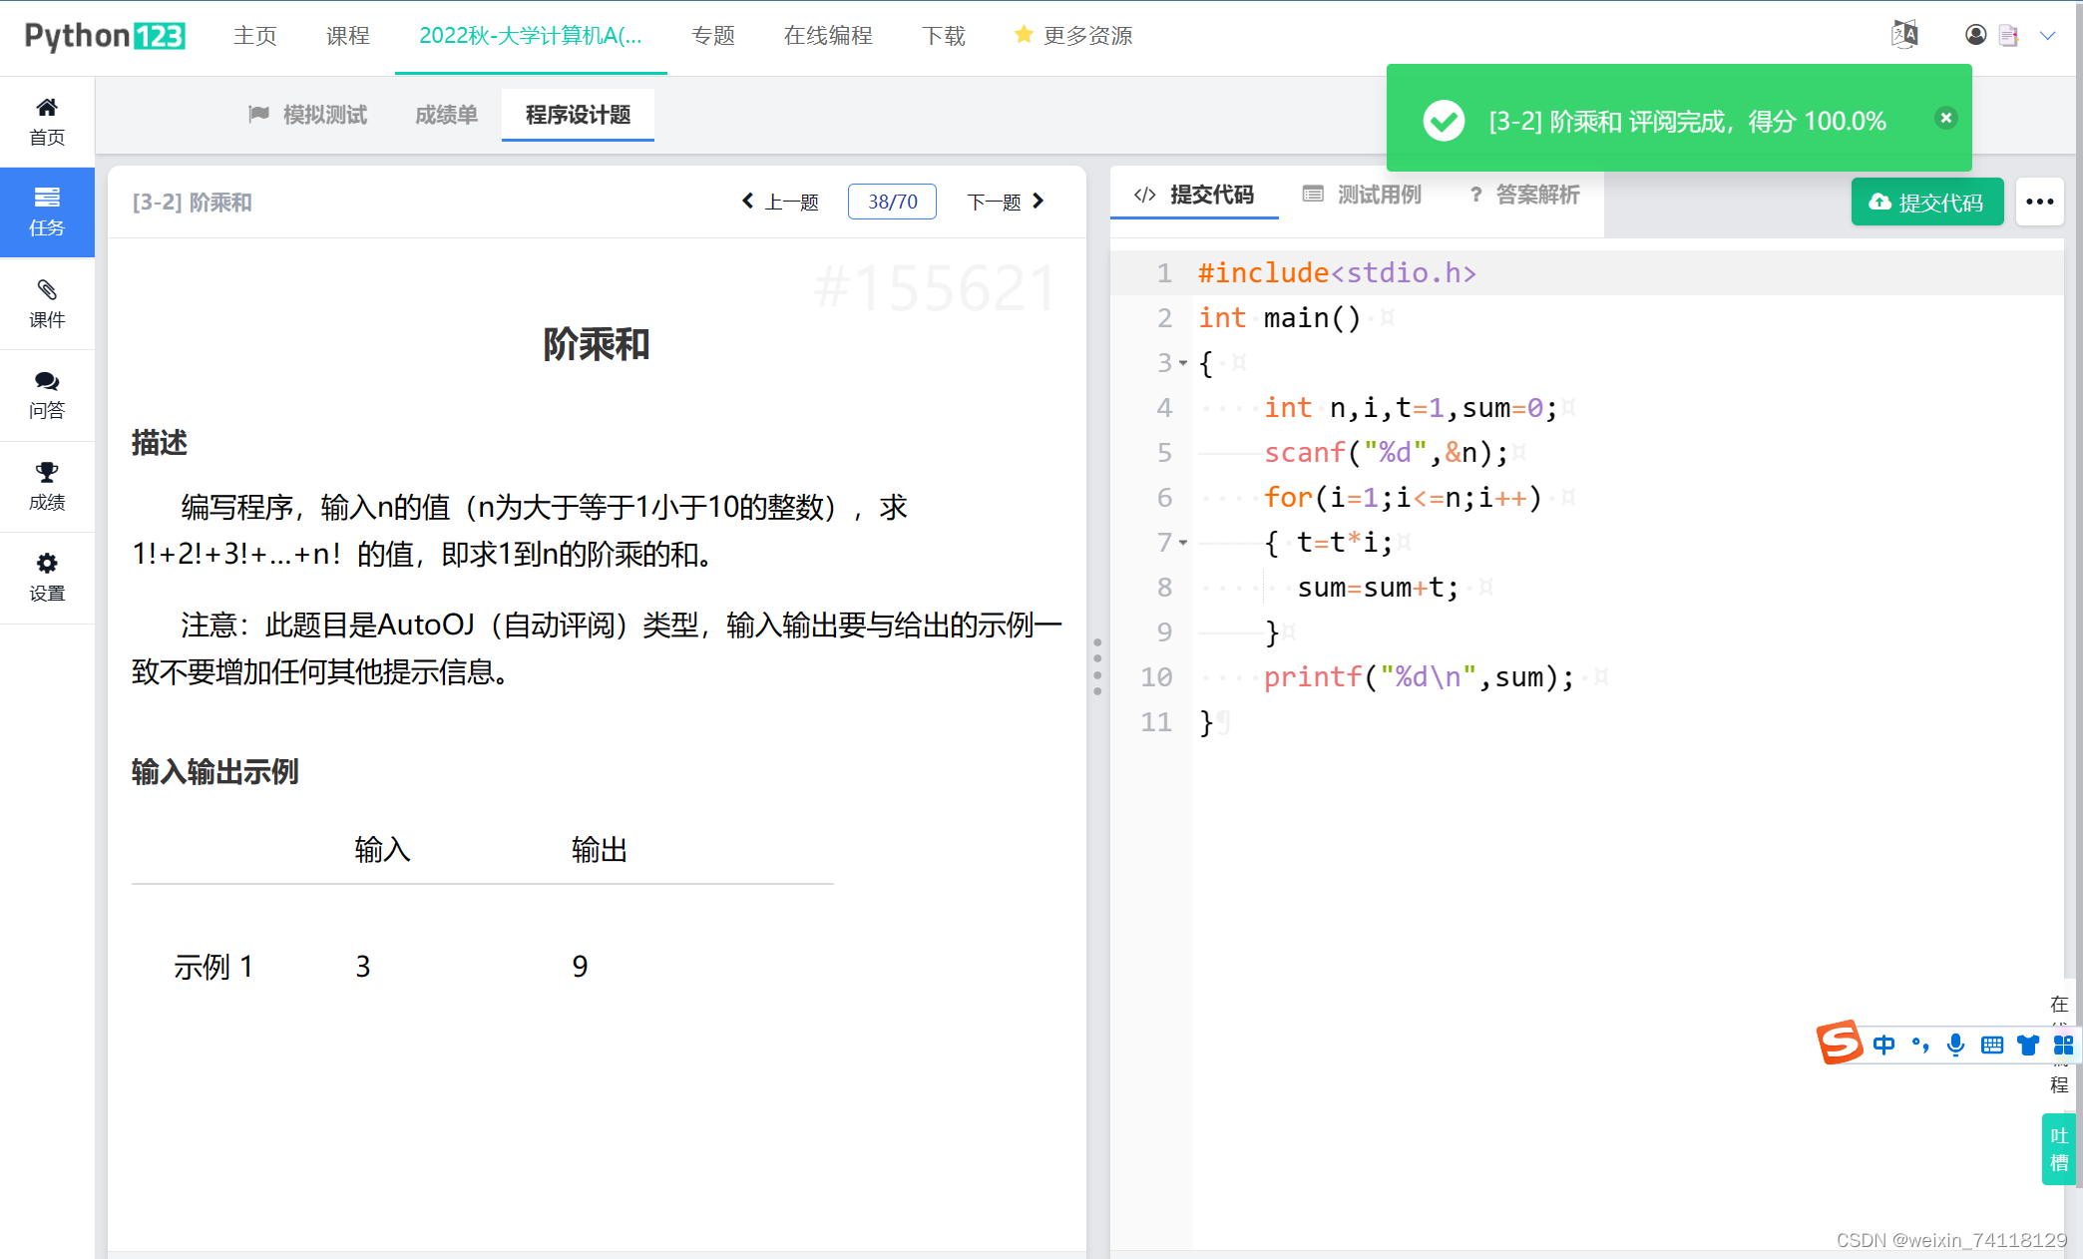Collapse the code fold arrow on line 7
2083x1259 pixels.
click(1183, 543)
